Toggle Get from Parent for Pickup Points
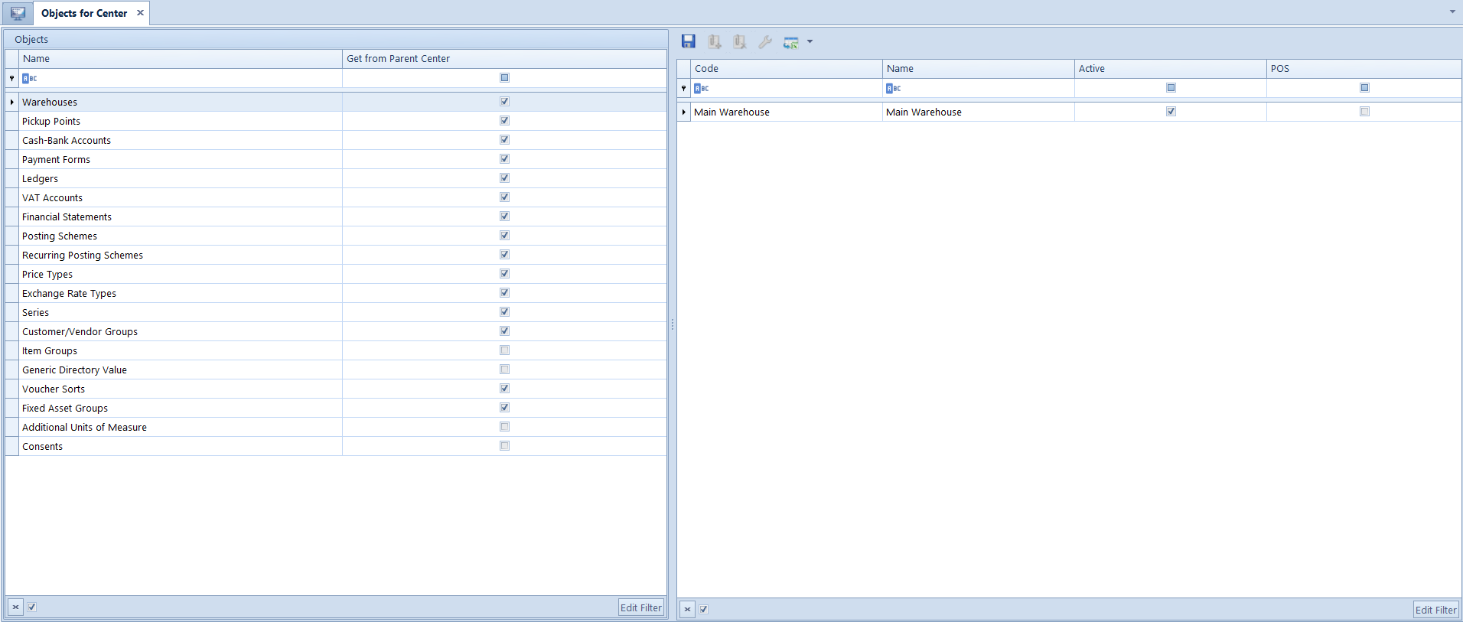1463x622 pixels. (x=504, y=120)
